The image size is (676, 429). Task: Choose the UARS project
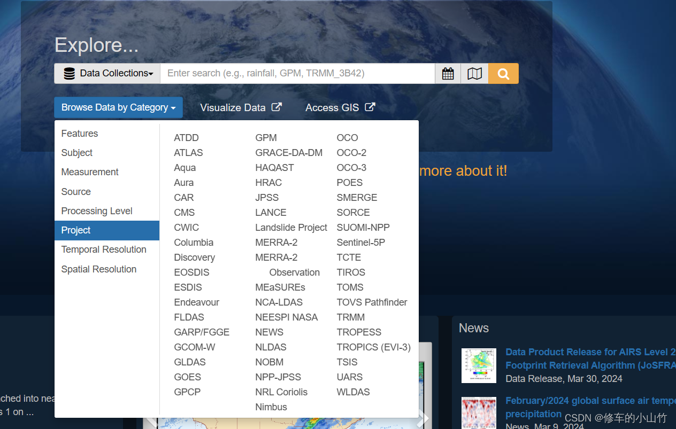pyautogui.click(x=350, y=377)
